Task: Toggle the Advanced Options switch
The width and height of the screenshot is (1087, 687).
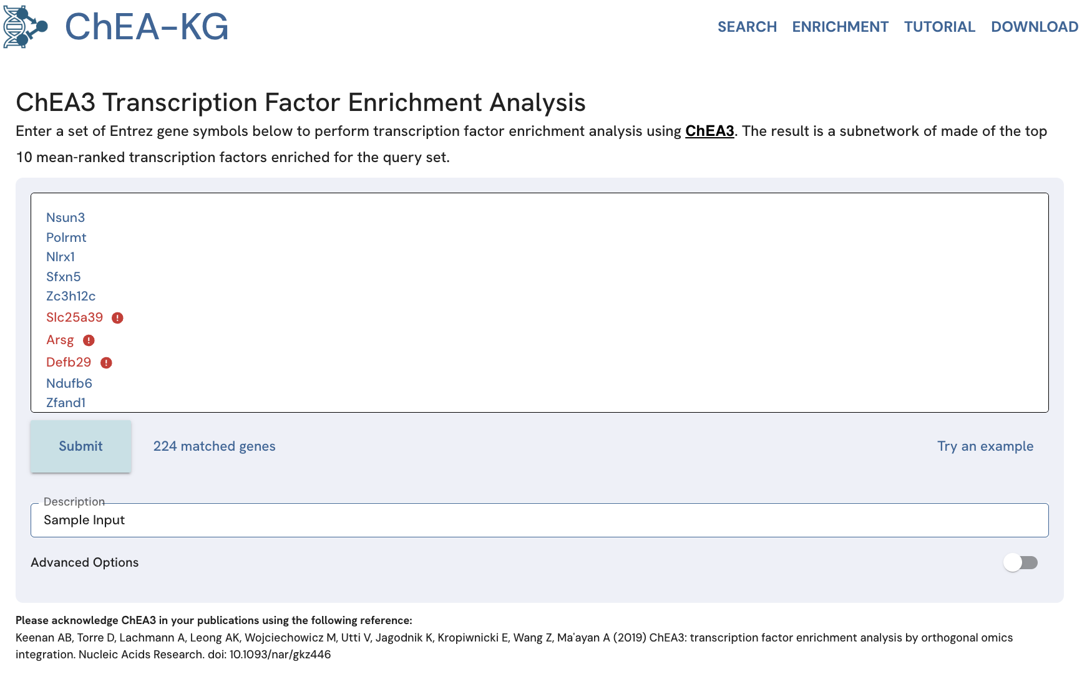Action: [x=1021, y=562]
